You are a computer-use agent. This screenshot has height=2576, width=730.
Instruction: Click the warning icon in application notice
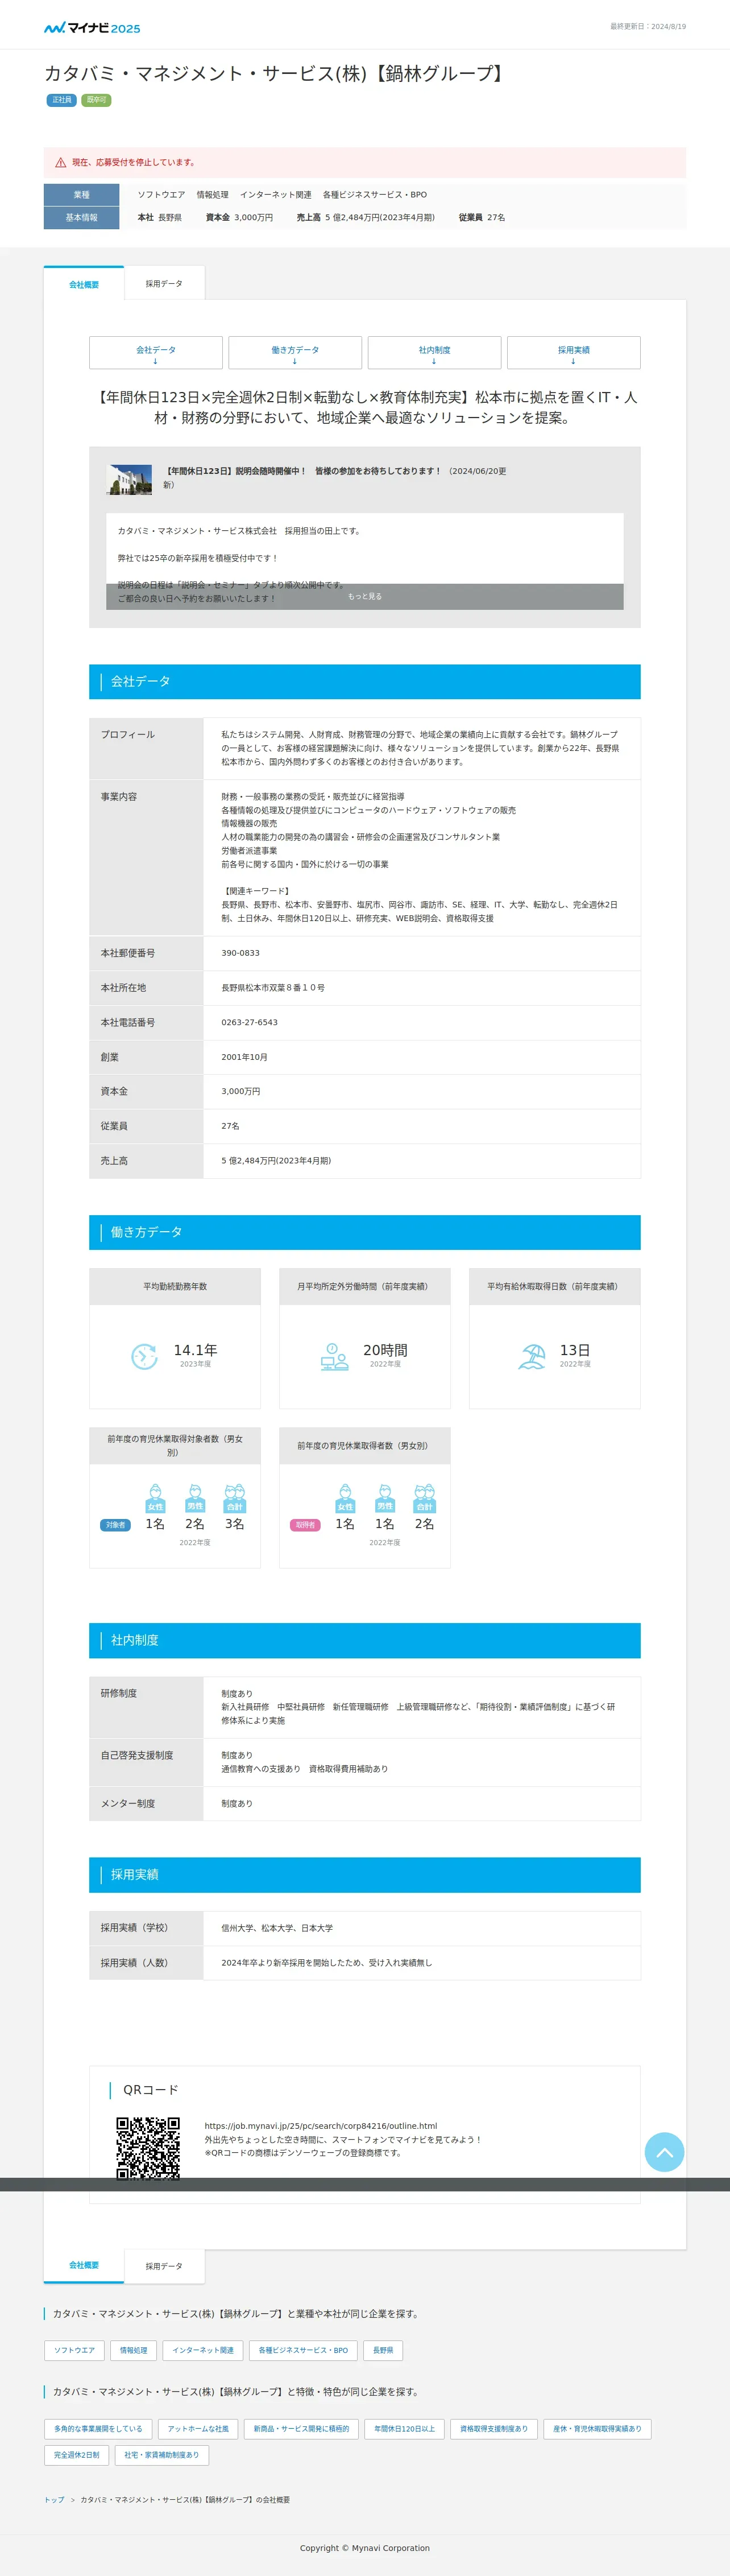(61, 162)
